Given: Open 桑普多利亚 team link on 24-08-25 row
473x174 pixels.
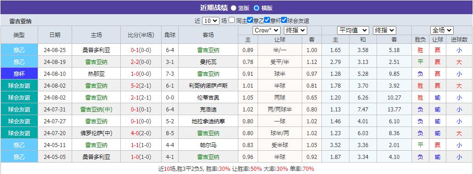Looking at the screenshot, I should coord(96,50).
